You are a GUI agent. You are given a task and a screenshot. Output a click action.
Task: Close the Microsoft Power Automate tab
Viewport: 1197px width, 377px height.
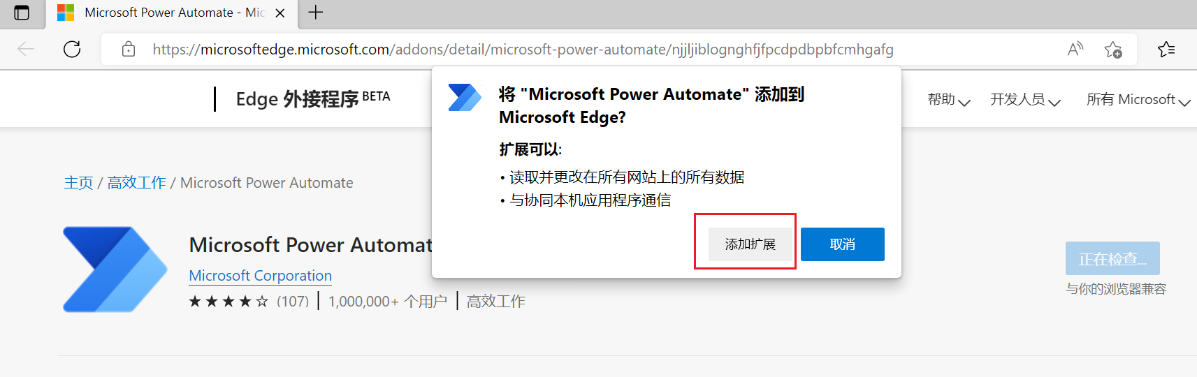(280, 13)
